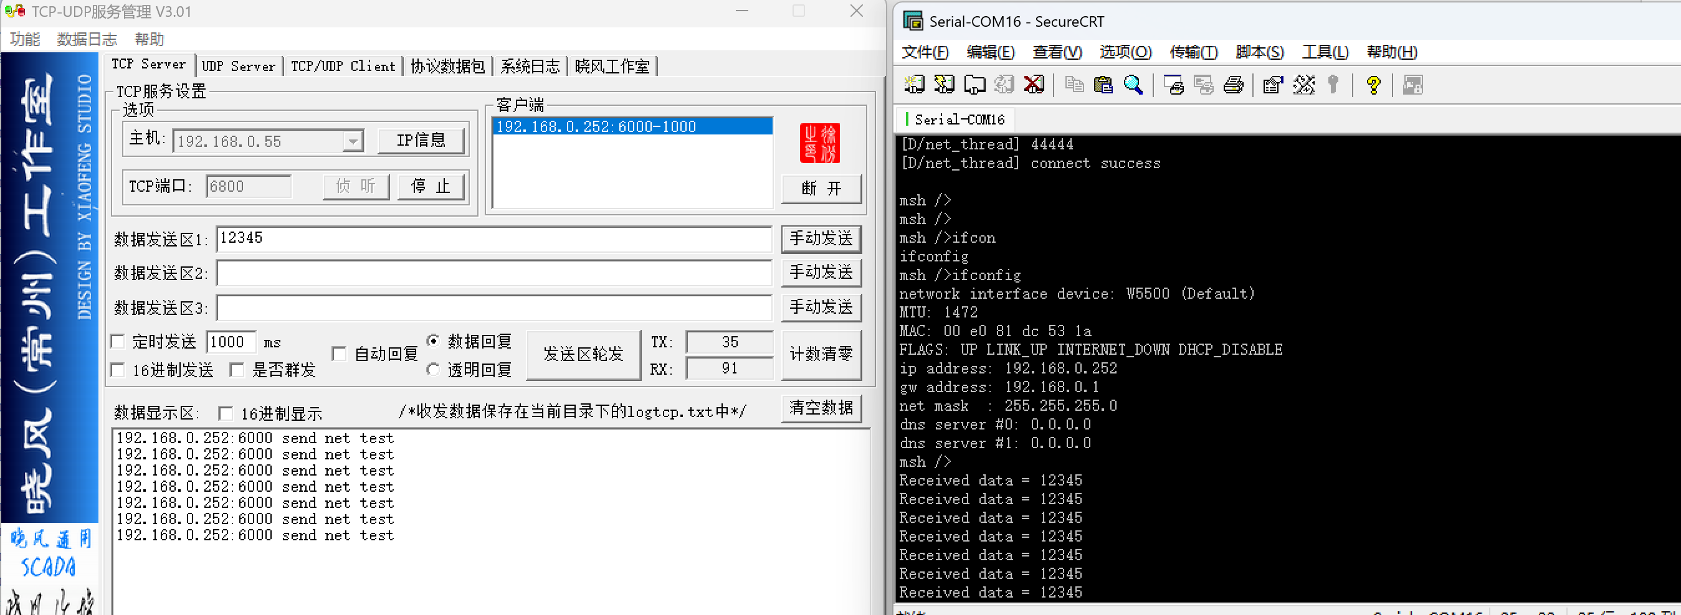The height and width of the screenshot is (615, 1681).
Task: Click the Copy icon in SecureCRT toolbar
Action: (1074, 85)
